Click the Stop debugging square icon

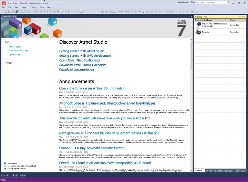[167, 12]
